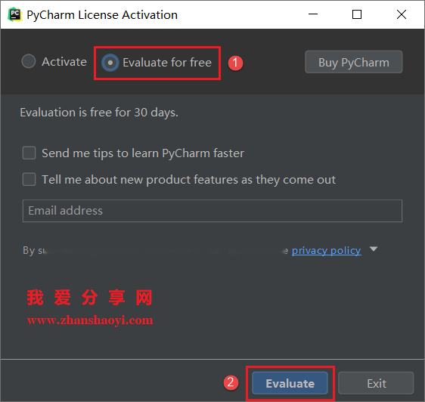This screenshot has width=425, height=402.
Task: Click the Buy PyCharm button
Action: (x=353, y=62)
